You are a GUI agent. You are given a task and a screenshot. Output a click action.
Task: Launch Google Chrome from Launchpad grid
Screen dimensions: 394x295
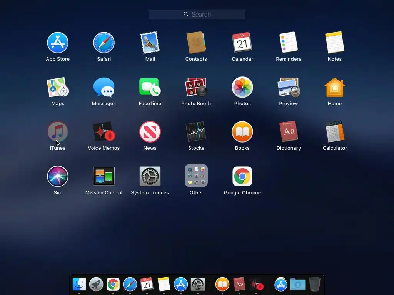click(x=242, y=176)
